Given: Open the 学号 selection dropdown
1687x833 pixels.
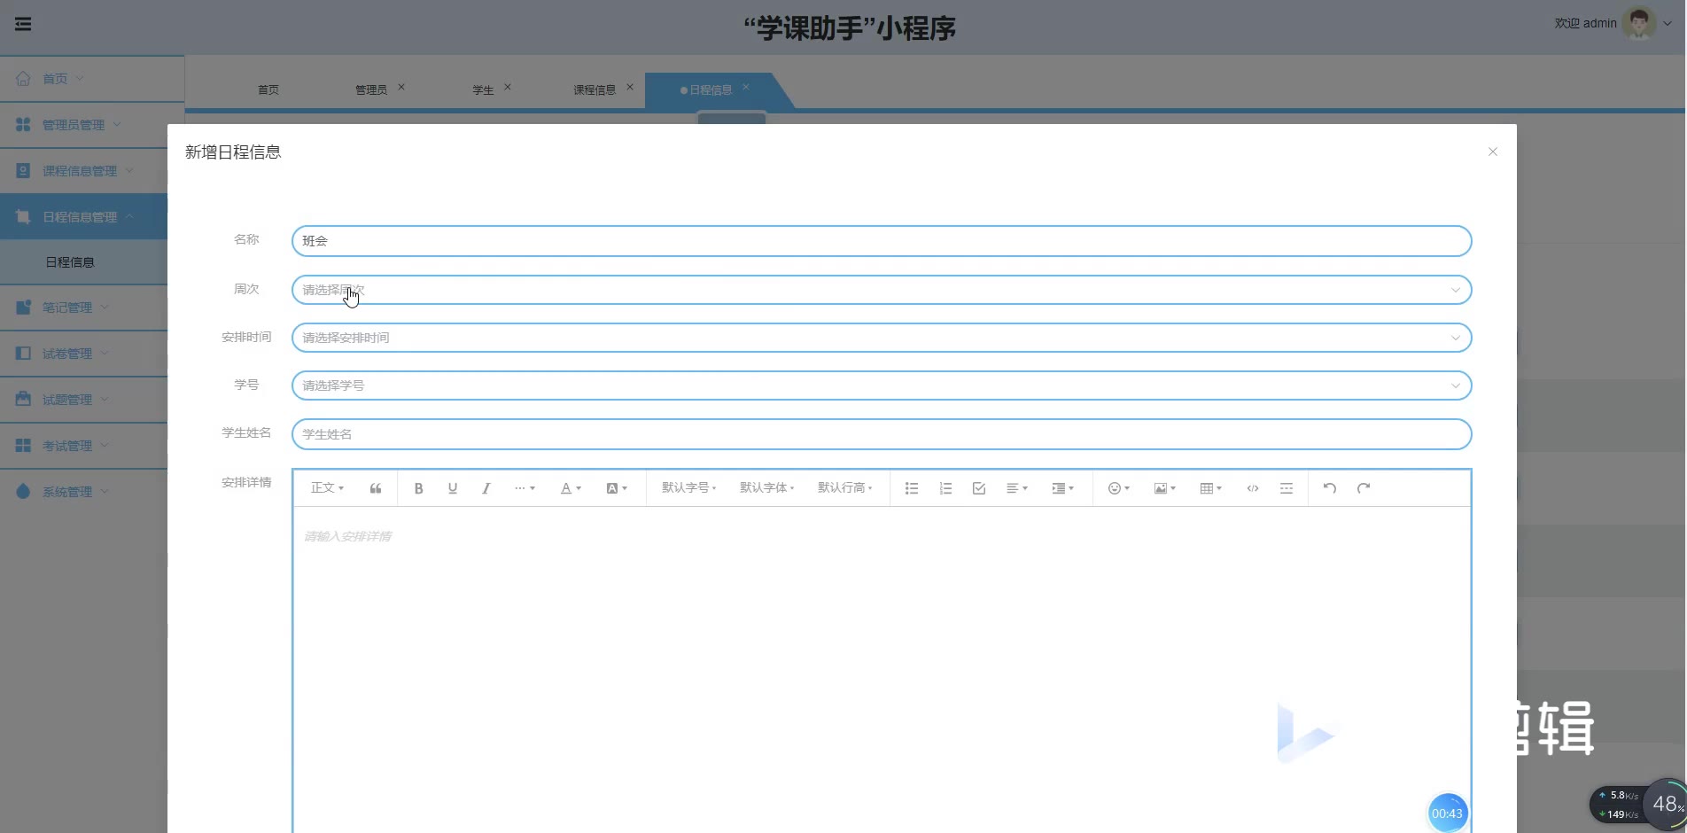Looking at the screenshot, I should (881, 385).
